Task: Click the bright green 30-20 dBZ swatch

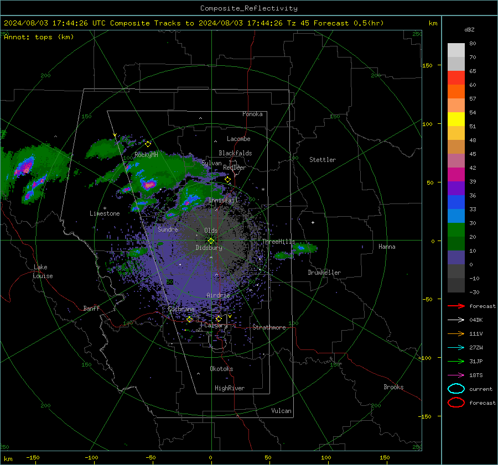Action: [x=456, y=230]
